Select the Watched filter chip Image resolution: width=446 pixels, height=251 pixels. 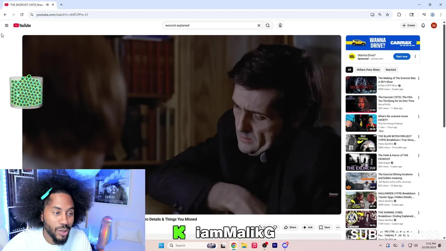pyautogui.click(x=391, y=70)
